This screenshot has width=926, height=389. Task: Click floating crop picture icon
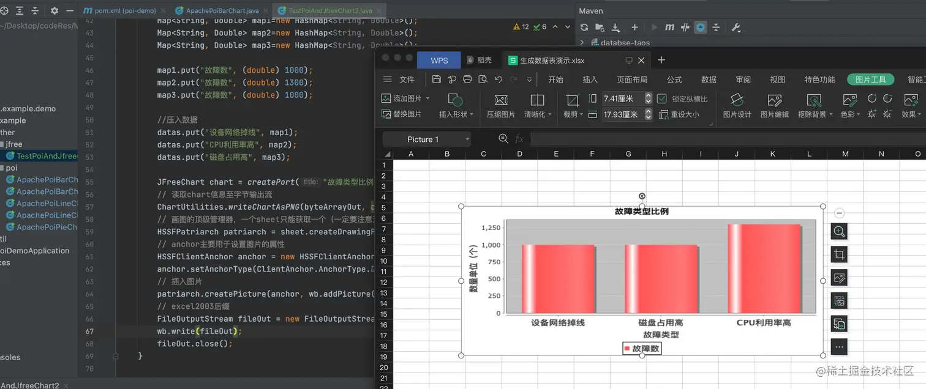[839, 254]
